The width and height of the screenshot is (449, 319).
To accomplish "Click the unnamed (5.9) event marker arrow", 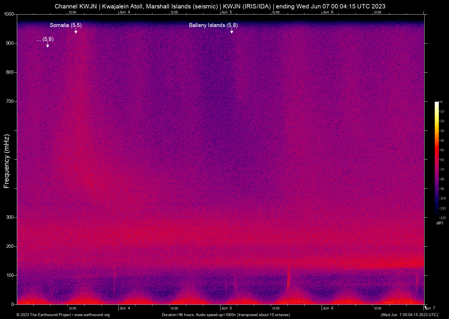I will pos(47,46).
